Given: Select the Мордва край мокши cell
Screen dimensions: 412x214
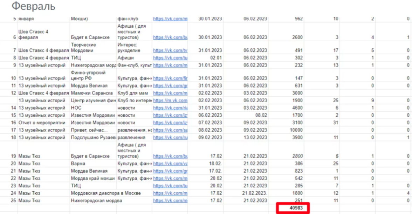Looking at the screenshot, I should point(93,178).
